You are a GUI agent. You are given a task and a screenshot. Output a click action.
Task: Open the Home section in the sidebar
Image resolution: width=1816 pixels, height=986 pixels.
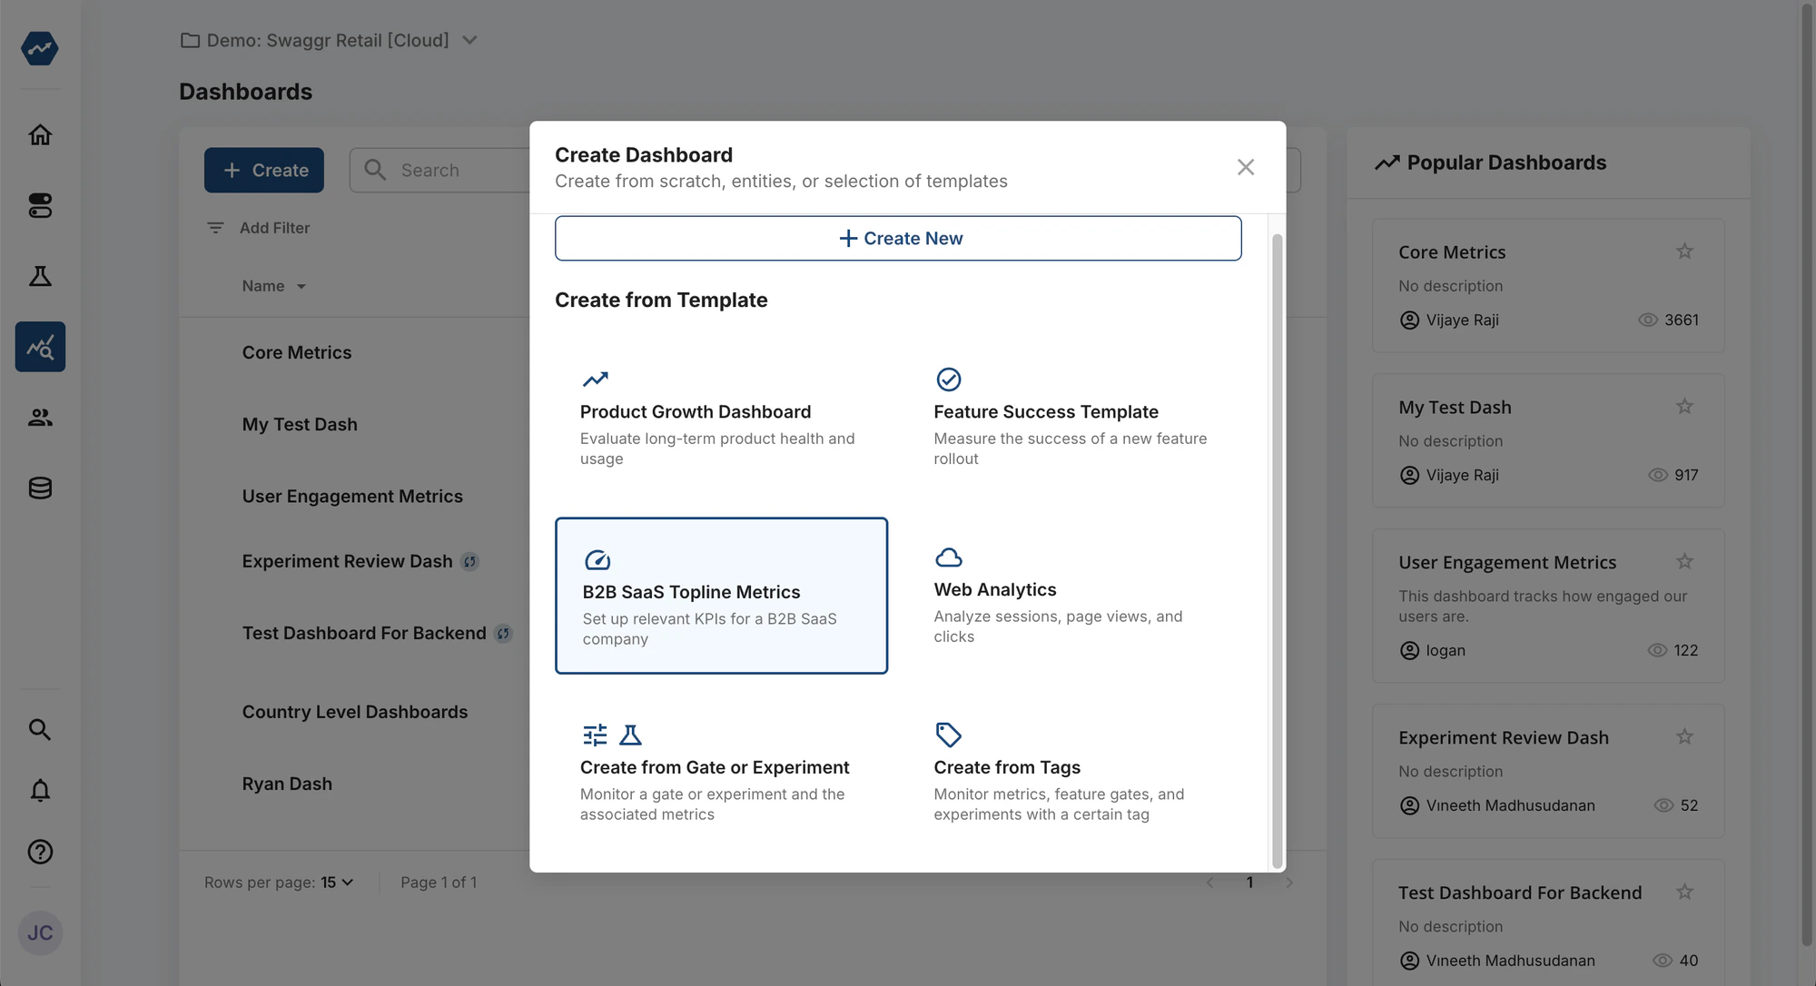40,134
